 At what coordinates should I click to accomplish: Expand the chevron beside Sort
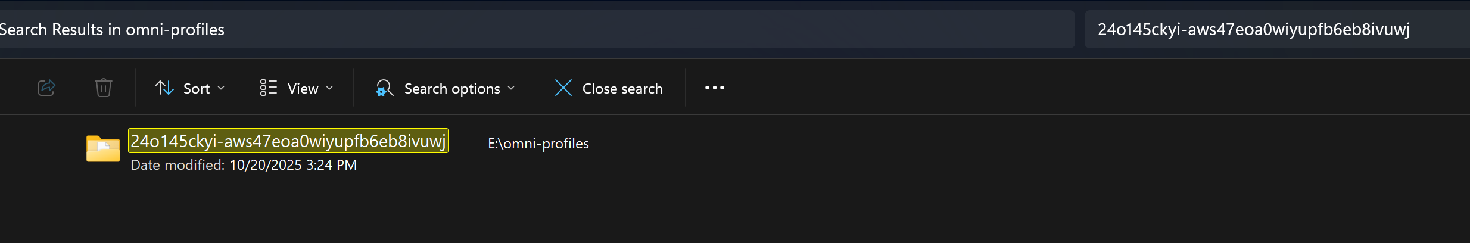(221, 88)
